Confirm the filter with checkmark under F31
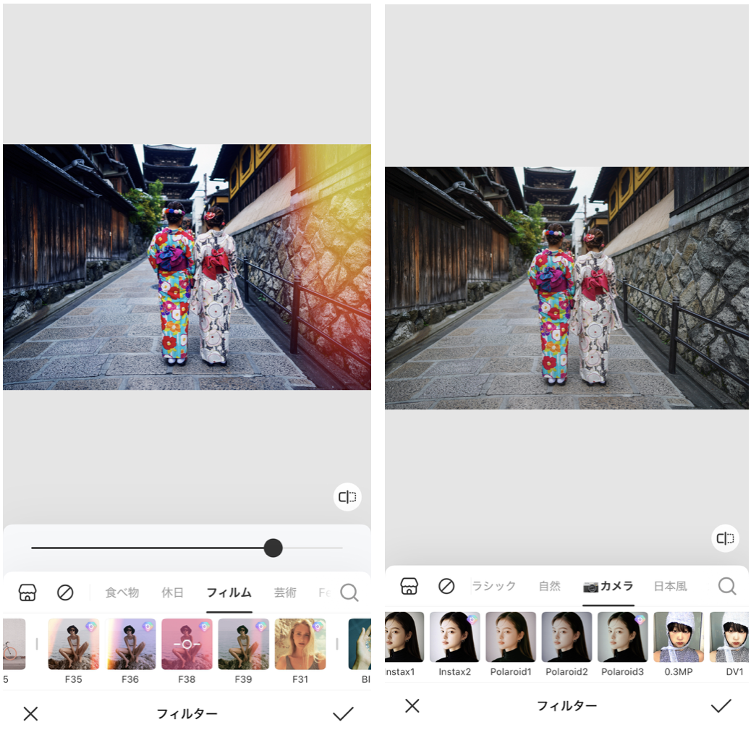The width and height of the screenshot is (751, 735). [342, 714]
